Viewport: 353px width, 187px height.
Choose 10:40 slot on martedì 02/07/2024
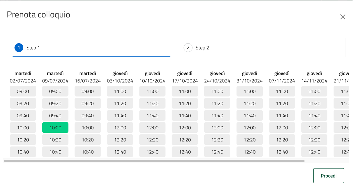coord(23,152)
